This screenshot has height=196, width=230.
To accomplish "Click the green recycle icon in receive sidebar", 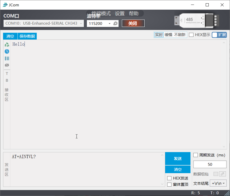I will 7,44.
